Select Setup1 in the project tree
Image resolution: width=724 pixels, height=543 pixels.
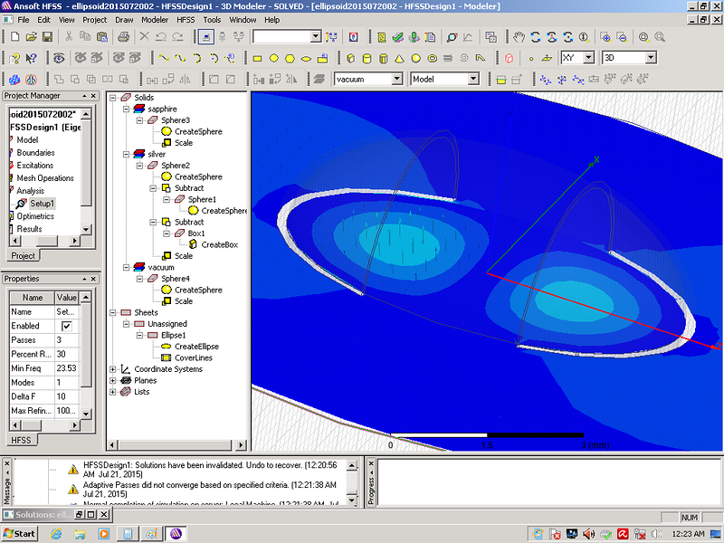tap(42, 204)
